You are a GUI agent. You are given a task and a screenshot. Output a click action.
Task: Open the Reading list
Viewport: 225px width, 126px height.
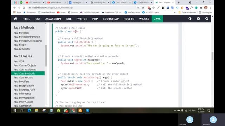(205, 13)
